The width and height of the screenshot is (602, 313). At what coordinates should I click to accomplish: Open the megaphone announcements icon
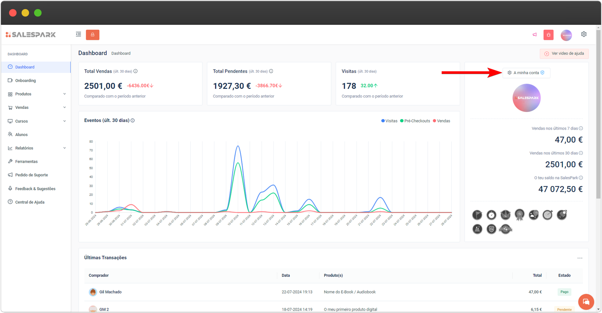pyautogui.click(x=534, y=35)
